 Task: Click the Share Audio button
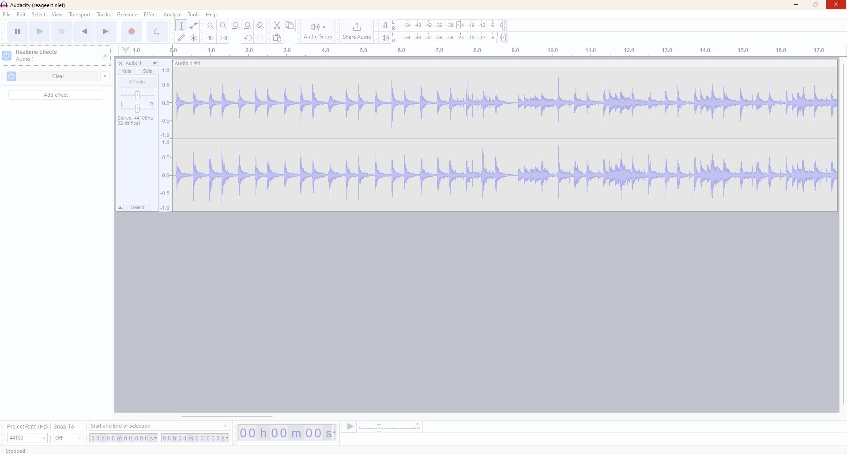point(357,31)
